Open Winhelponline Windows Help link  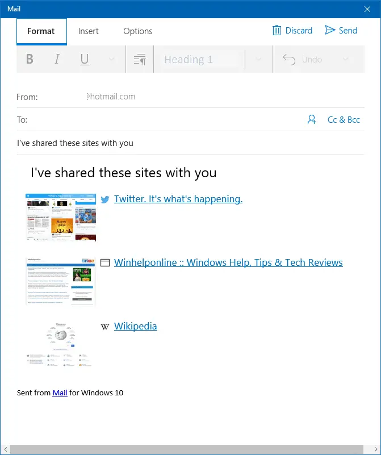pyautogui.click(x=228, y=262)
